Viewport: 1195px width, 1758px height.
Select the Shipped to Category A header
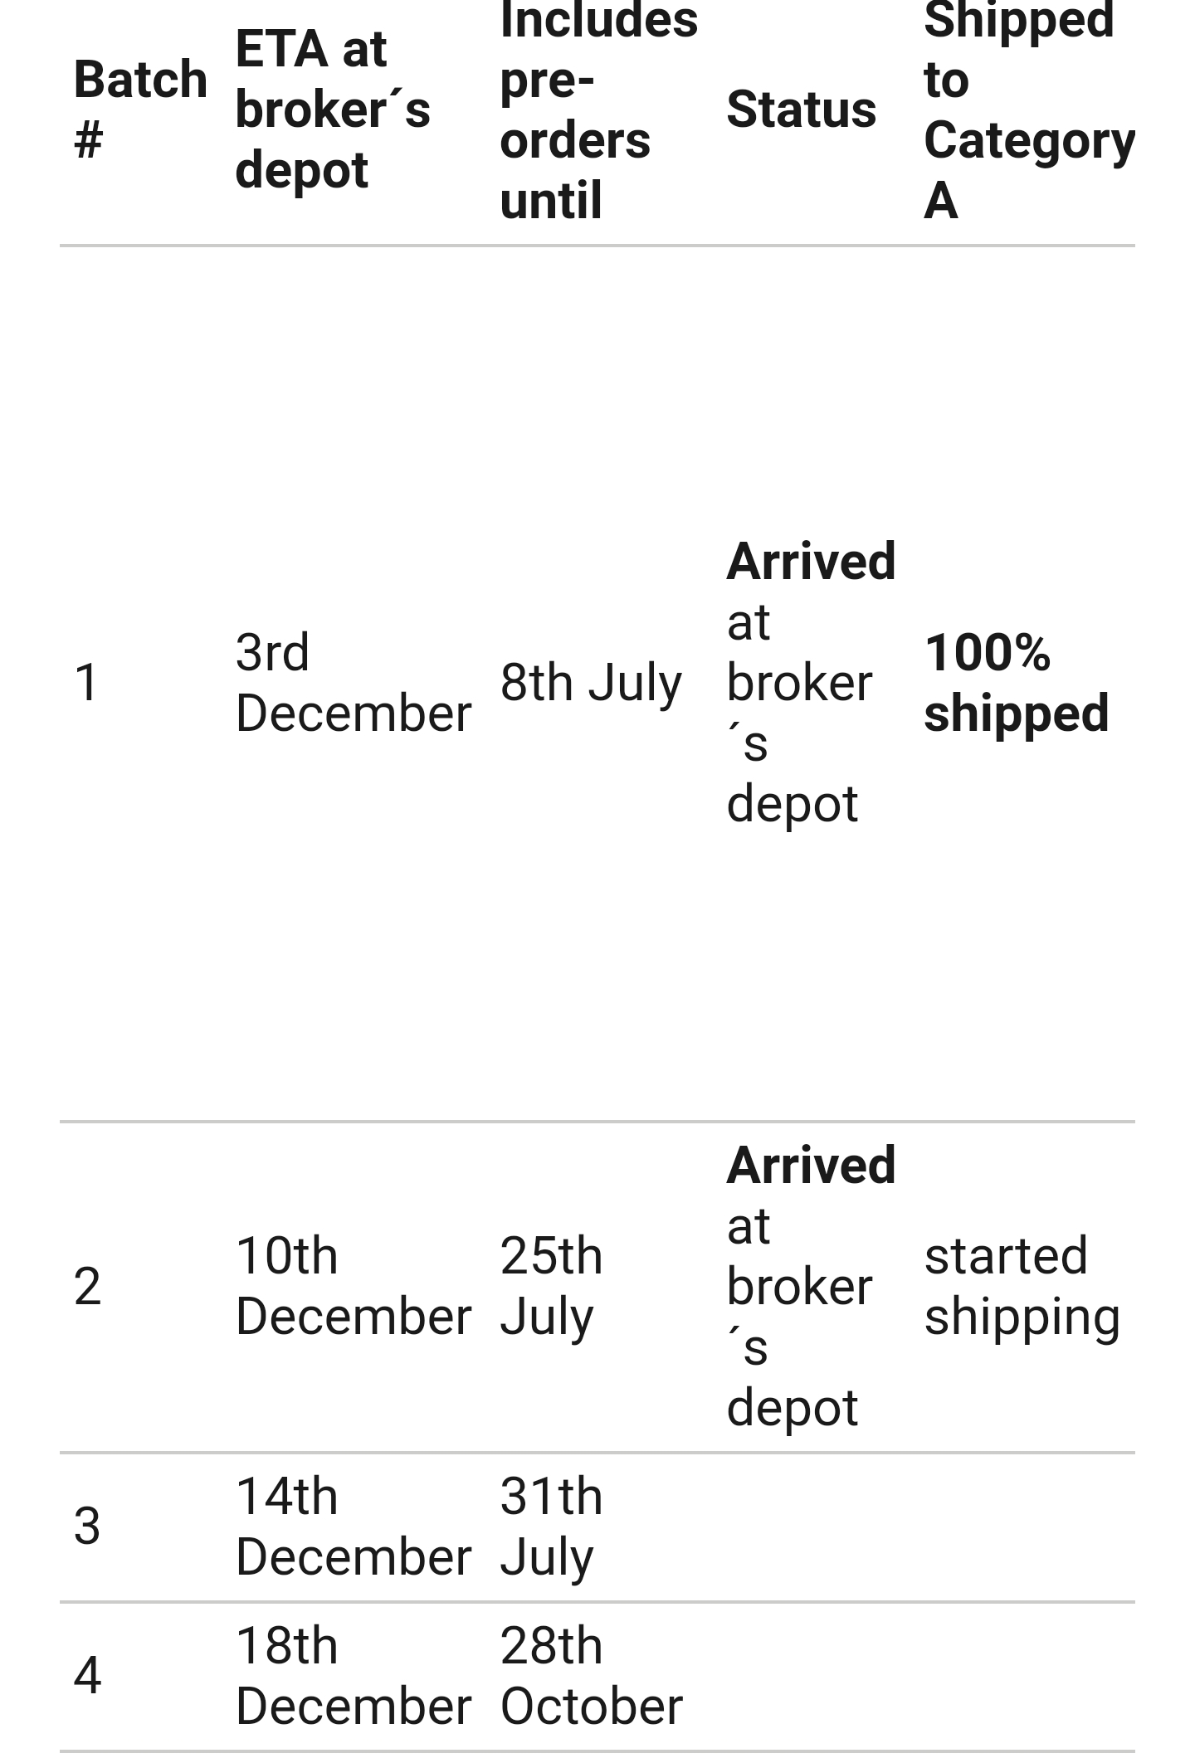1029,110
